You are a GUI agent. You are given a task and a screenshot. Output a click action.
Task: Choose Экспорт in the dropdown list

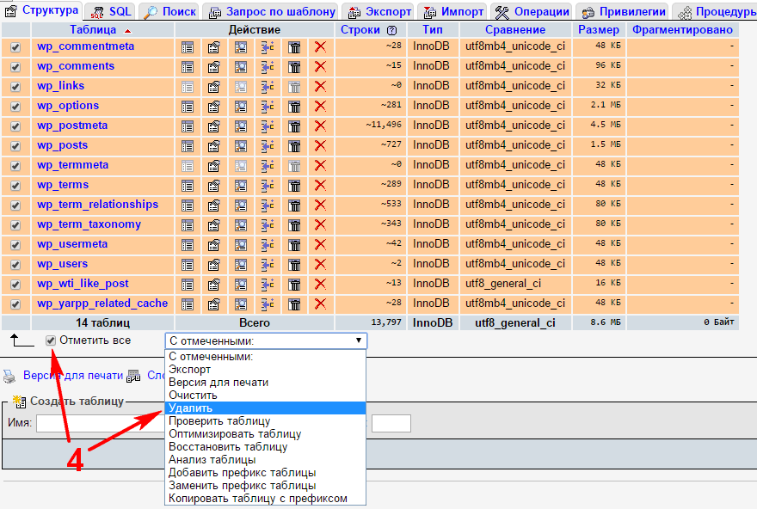click(266, 370)
